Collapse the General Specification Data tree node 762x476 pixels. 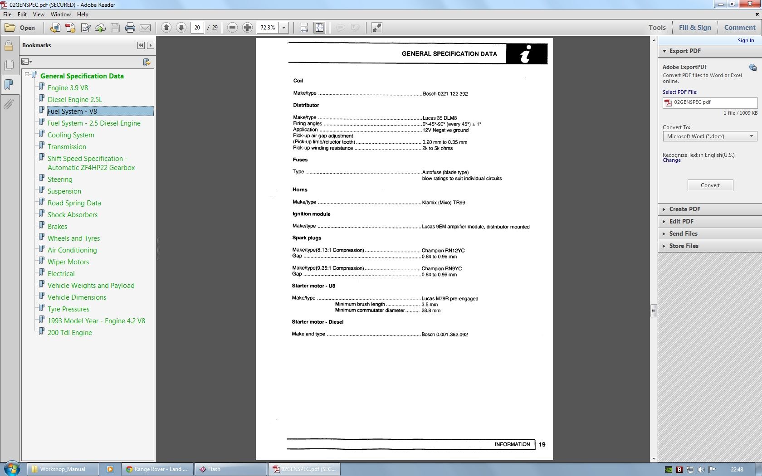tap(27, 74)
